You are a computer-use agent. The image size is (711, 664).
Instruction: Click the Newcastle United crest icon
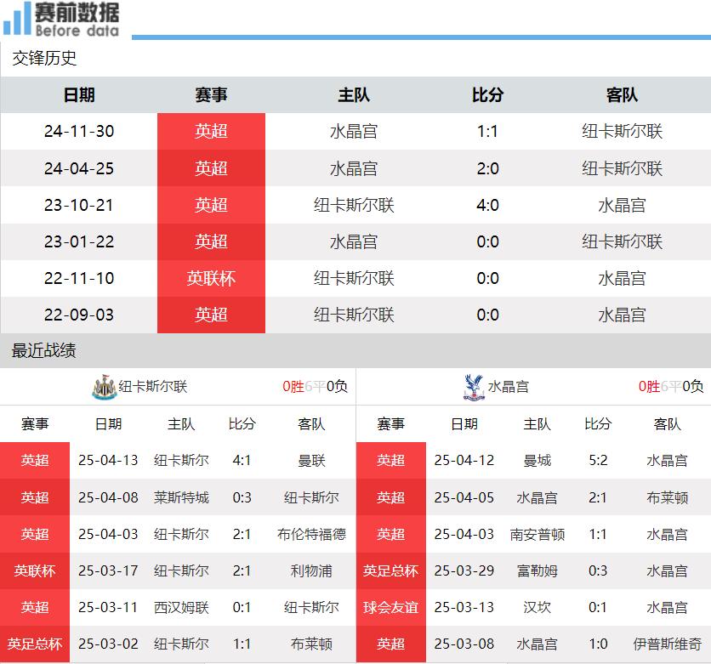[105, 387]
